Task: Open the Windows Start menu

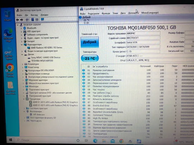Action: pyautogui.click(x=11, y=140)
